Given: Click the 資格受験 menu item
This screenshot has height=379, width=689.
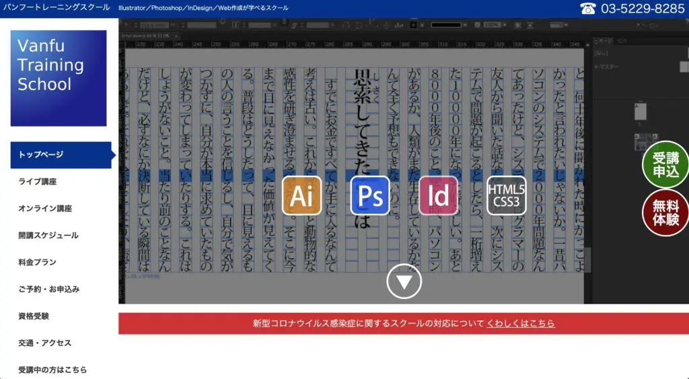Looking at the screenshot, I should (x=34, y=316).
